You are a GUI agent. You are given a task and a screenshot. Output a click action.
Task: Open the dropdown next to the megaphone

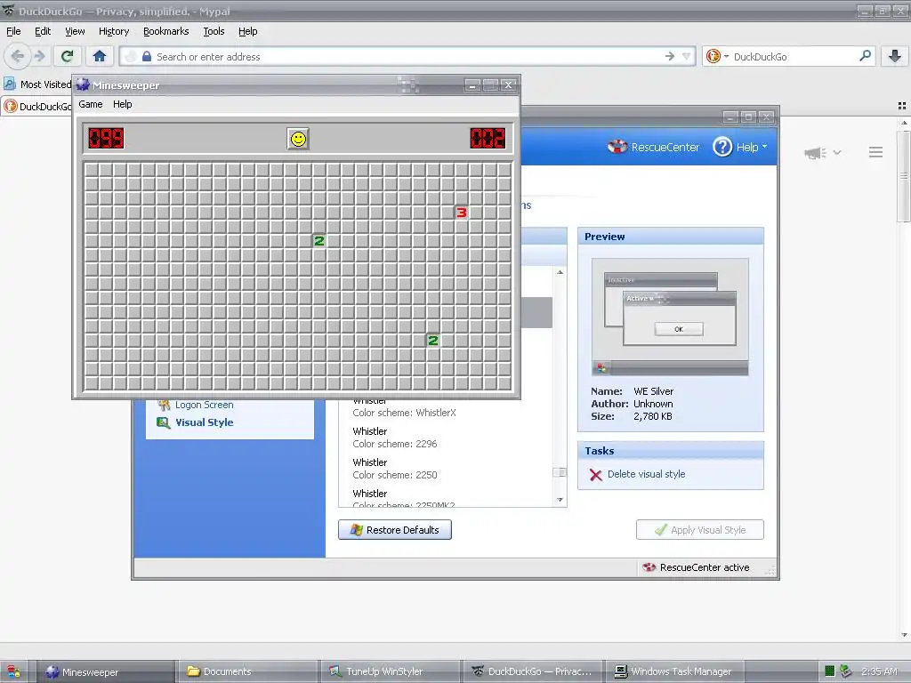[x=837, y=153]
